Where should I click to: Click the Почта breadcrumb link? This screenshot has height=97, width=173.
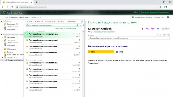click(x=5, y=18)
